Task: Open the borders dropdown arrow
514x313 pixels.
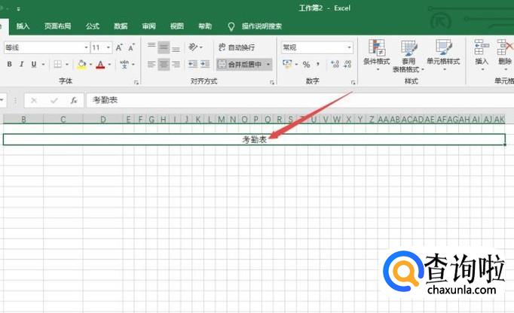Action: click(67, 65)
